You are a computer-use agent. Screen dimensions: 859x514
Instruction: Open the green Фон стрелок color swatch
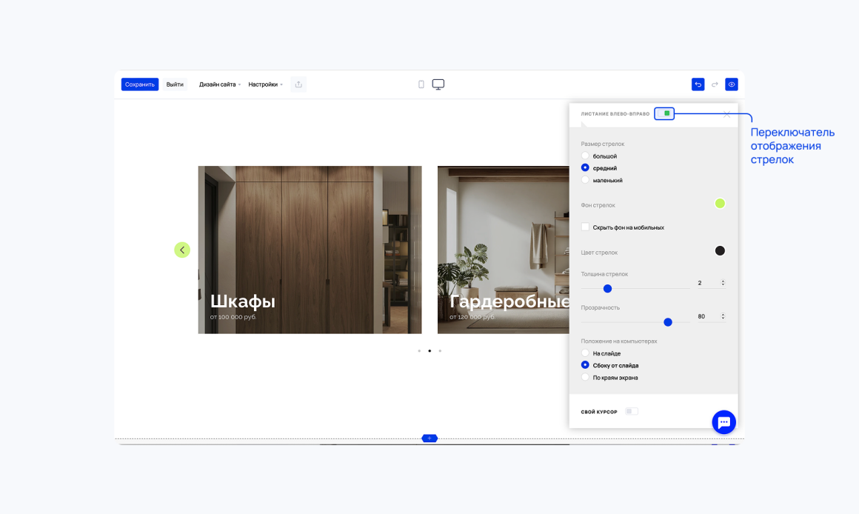pyautogui.click(x=720, y=203)
